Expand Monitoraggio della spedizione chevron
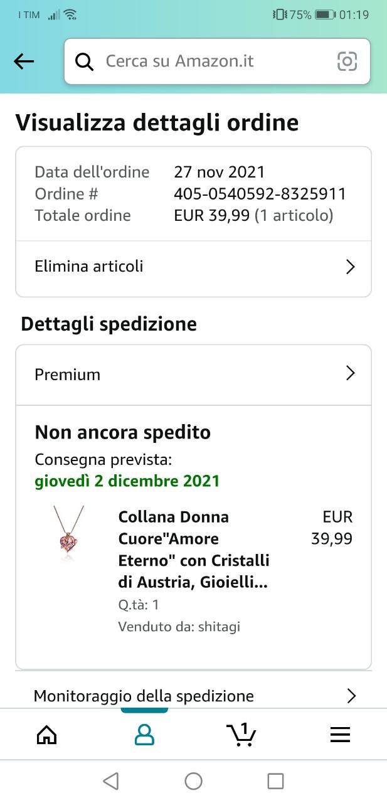The width and height of the screenshot is (387, 803). tap(351, 696)
